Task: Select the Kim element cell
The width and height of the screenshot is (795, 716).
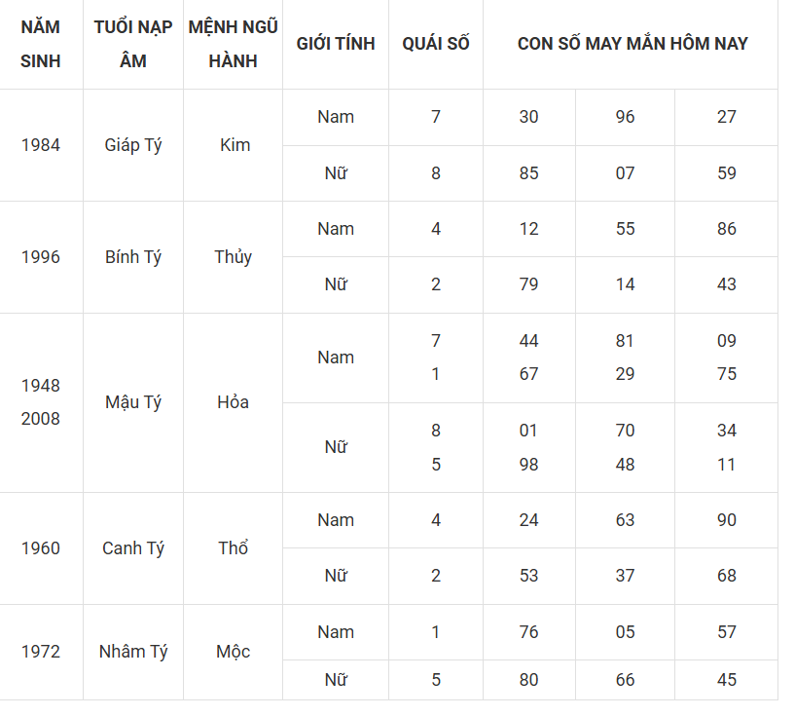Action: coord(234,145)
